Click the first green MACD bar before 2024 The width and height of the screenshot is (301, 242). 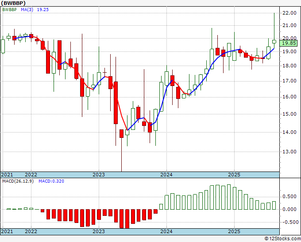click(161, 207)
